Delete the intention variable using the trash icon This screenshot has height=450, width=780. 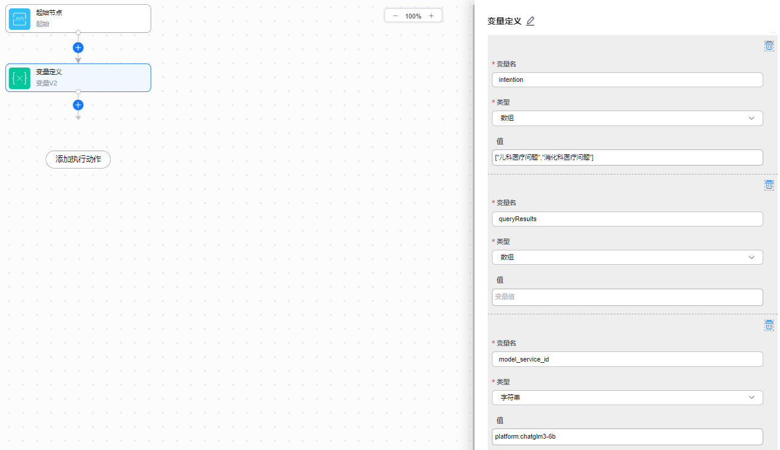pos(769,46)
